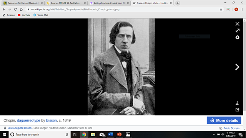246x138 pixels.
Task: Bookmark this page with the star
Action: (x=221, y=9)
